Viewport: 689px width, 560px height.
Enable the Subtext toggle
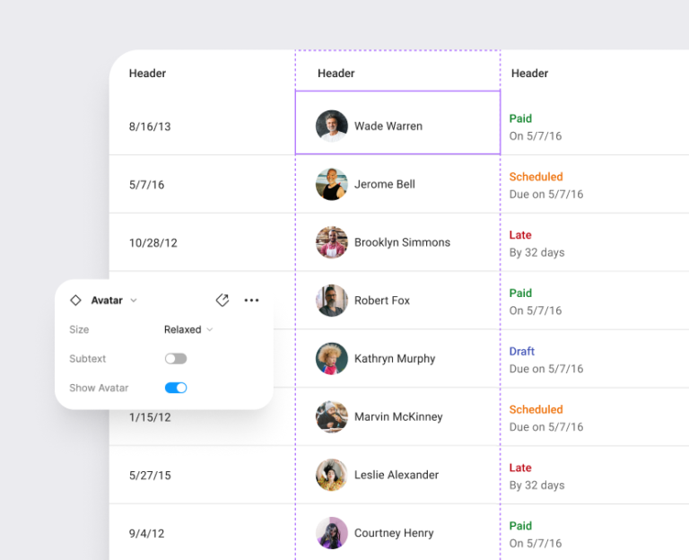click(x=176, y=359)
